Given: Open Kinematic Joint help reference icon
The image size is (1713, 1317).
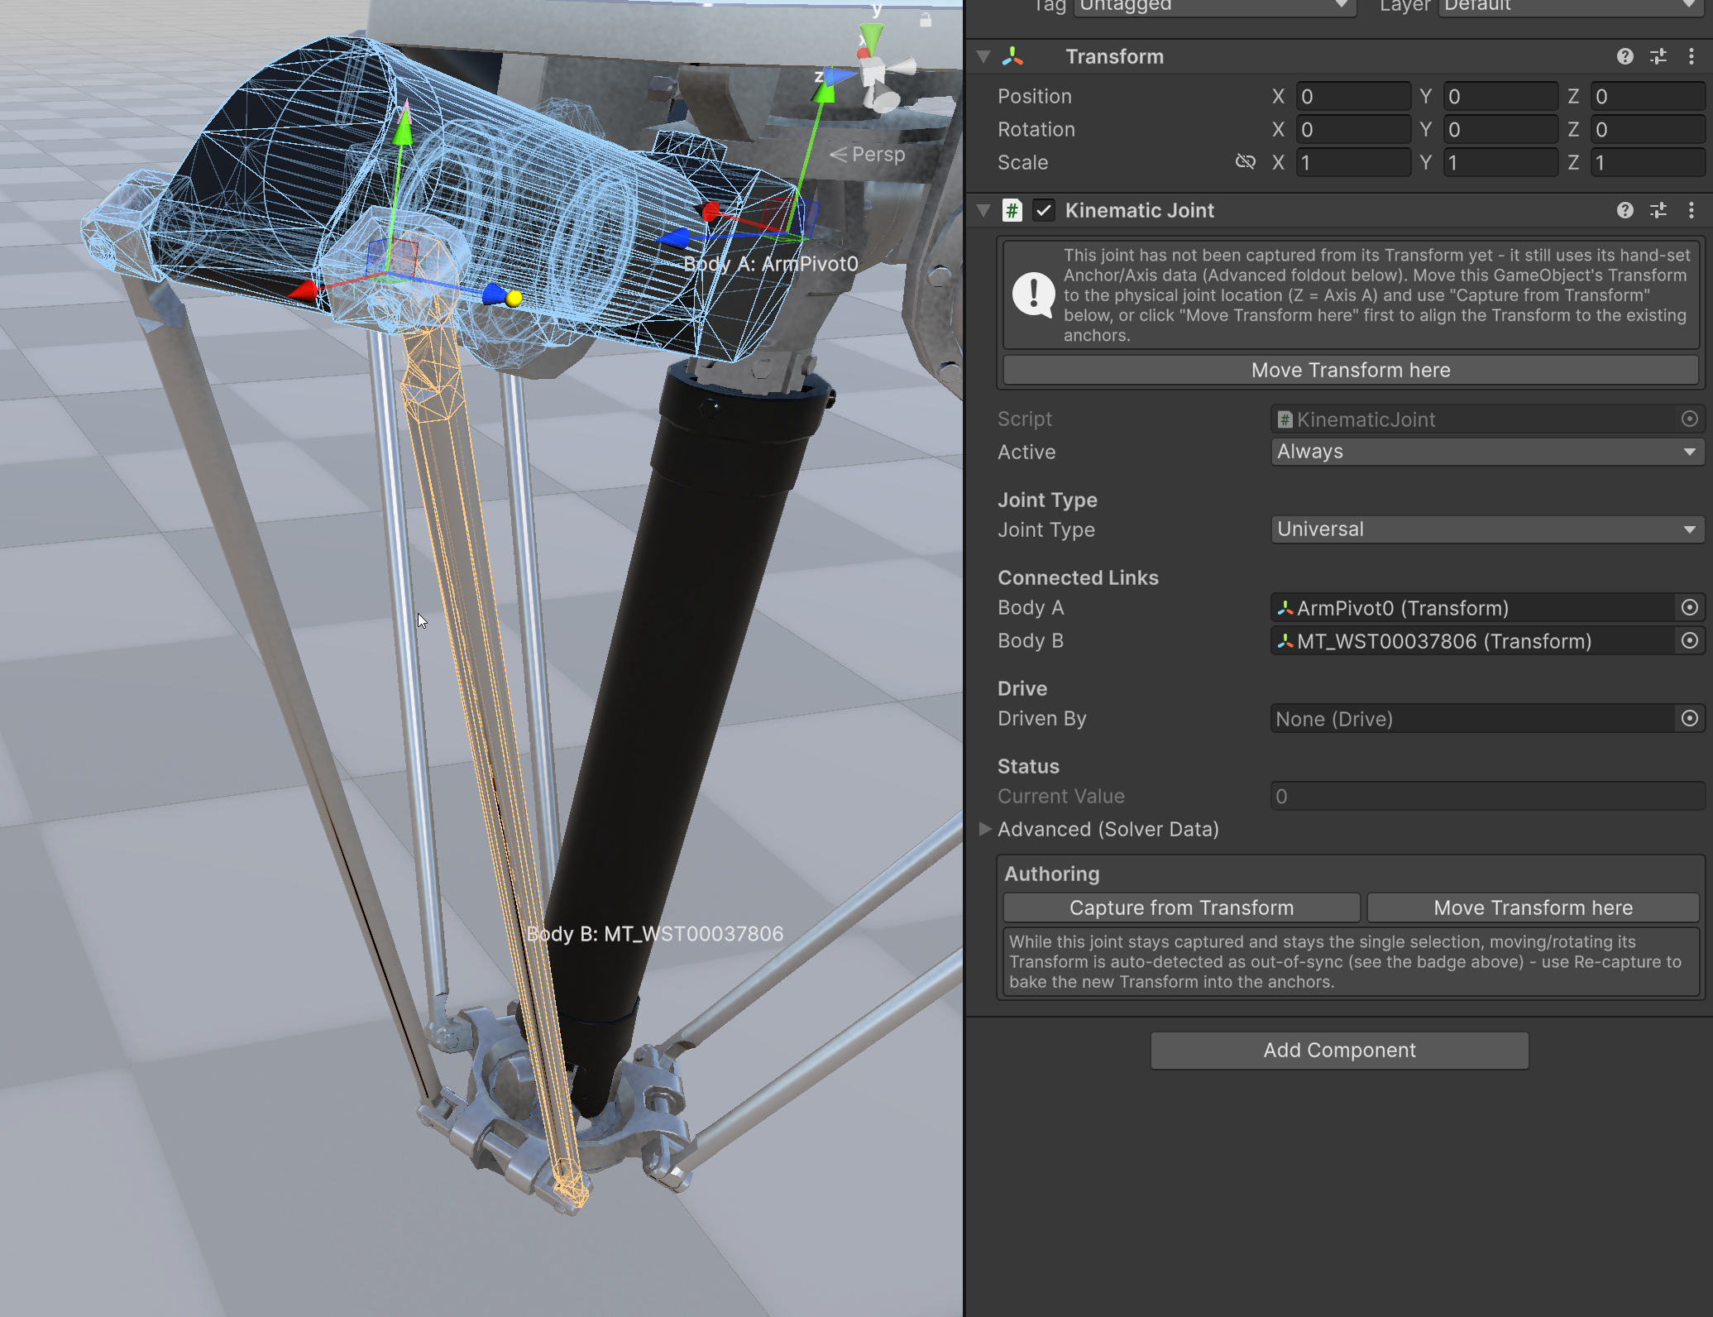Looking at the screenshot, I should (1624, 210).
